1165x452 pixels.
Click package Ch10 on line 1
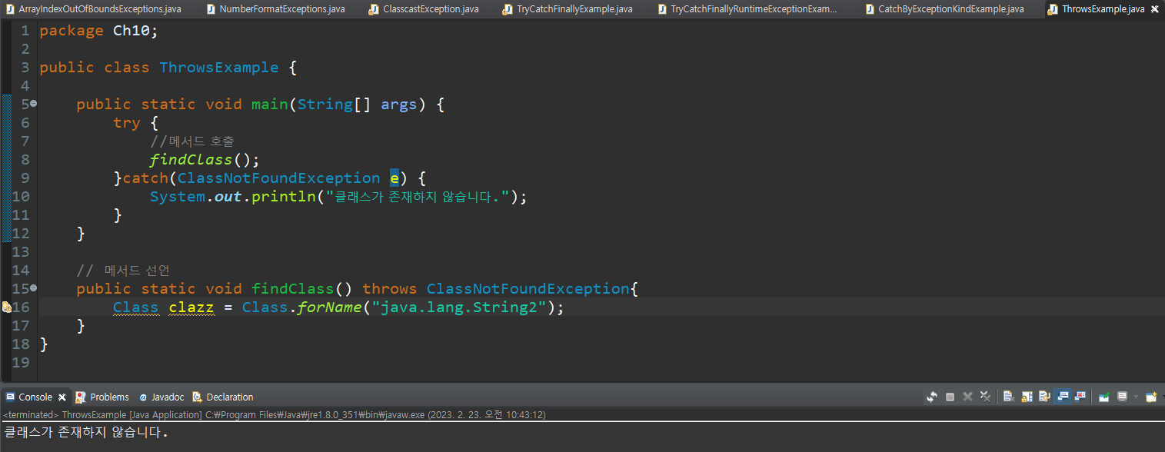98,31
